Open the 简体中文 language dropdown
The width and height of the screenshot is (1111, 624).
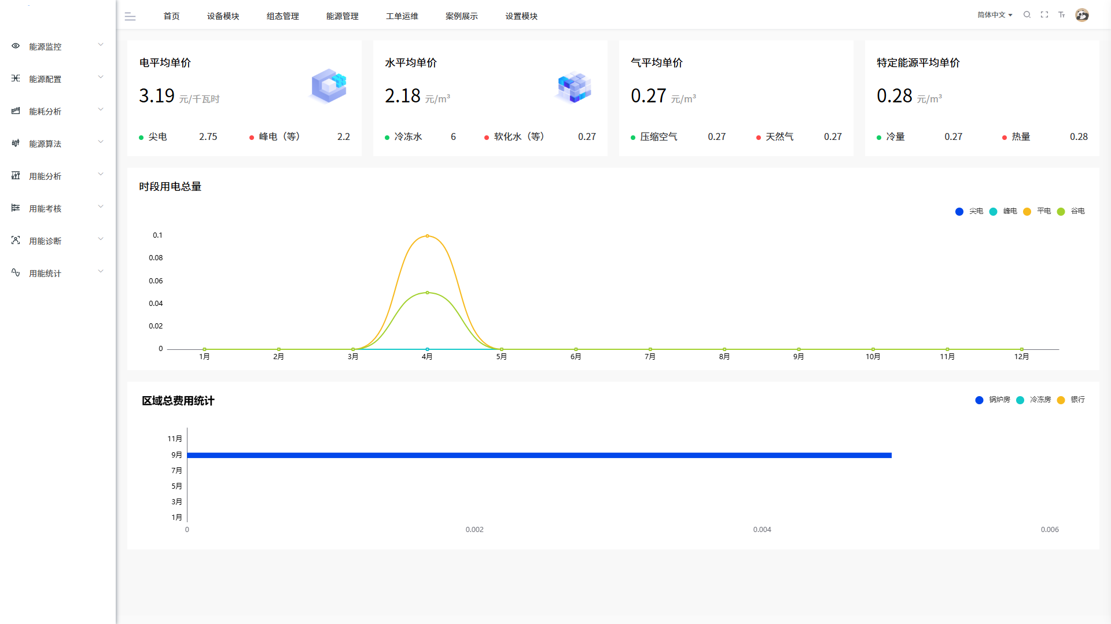[x=994, y=15]
